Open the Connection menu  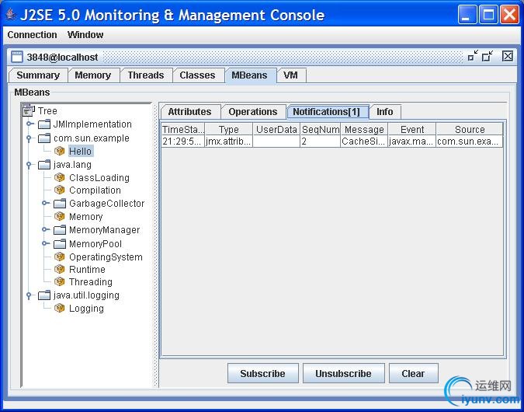coord(32,35)
